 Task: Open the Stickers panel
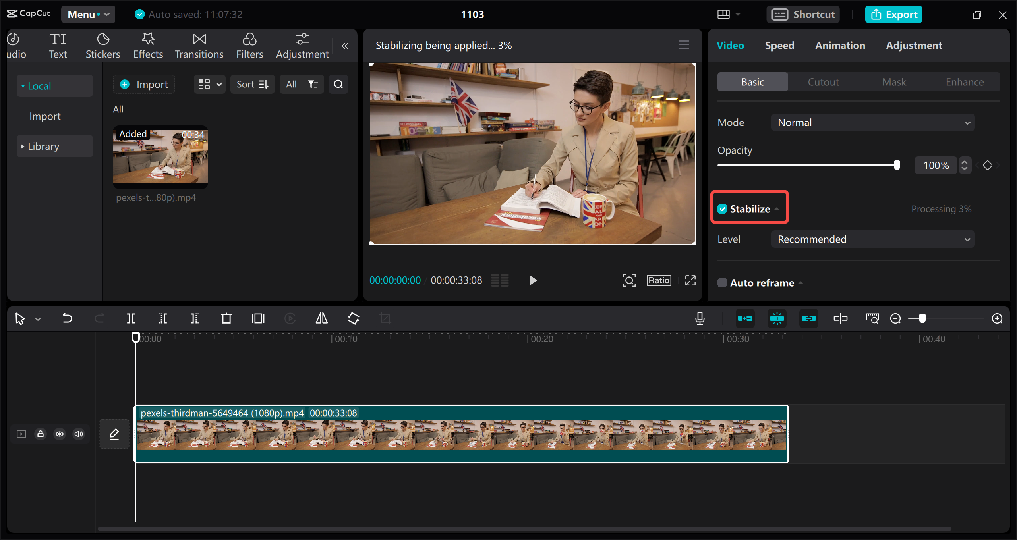103,46
